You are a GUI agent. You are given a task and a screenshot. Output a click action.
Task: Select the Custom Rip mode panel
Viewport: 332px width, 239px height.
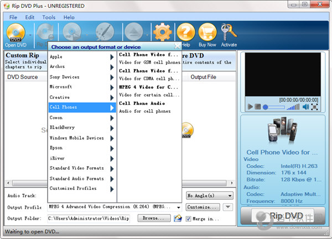(x=25, y=61)
